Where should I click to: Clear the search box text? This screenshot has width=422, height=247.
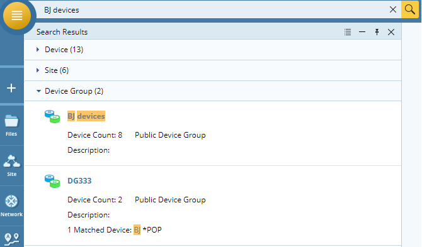tap(393, 9)
